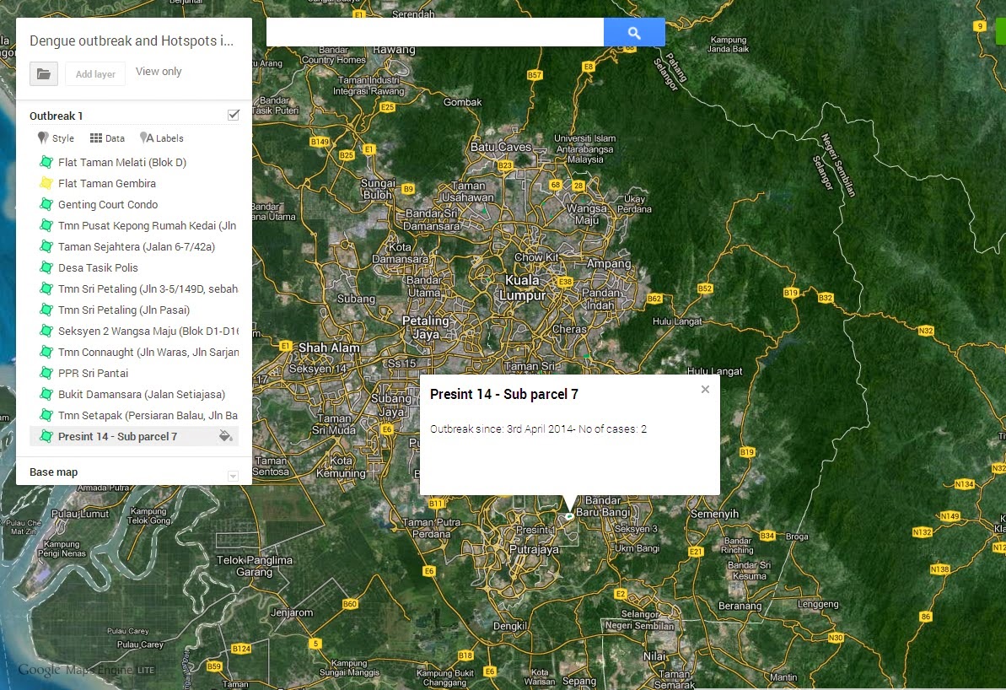Viewport: 1006px width, 690px height.
Task: Open the Data table option
Action: (x=107, y=138)
